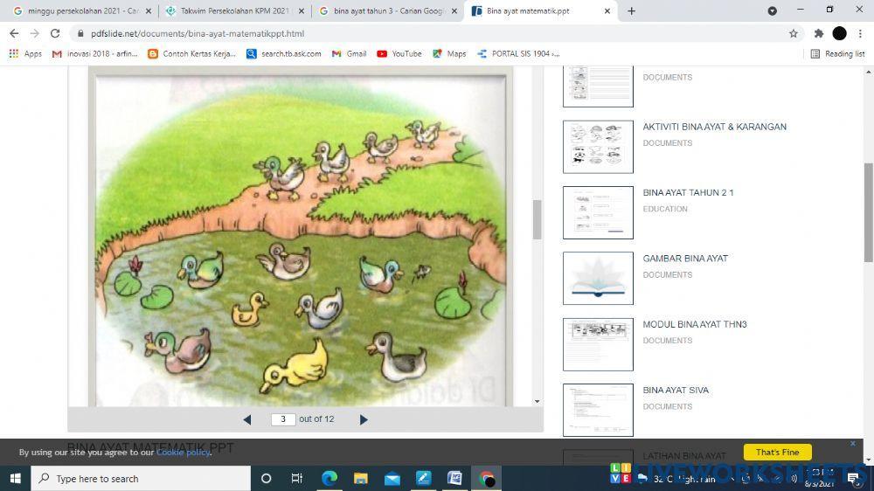Image resolution: width=874 pixels, height=491 pixels.
Task: Bookmark this page with the star icon
Action: point(794,33)
